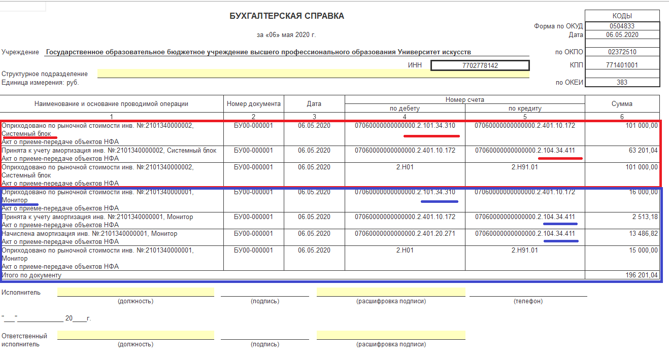Select the Сумма column header

point(622,104)
